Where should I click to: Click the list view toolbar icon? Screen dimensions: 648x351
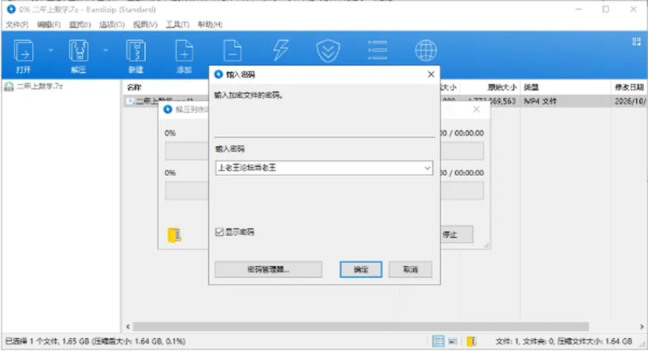pos(377,51)
